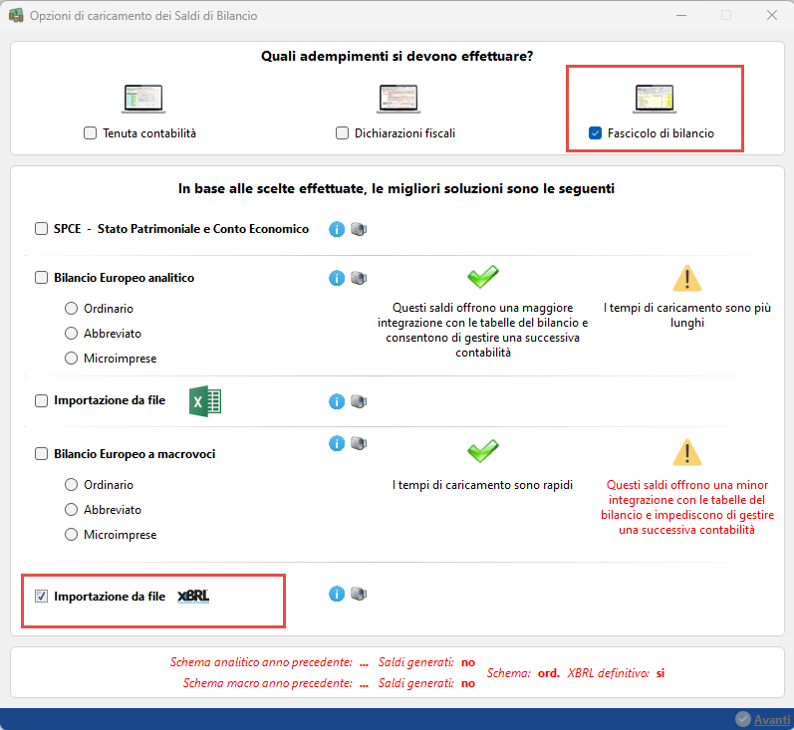Image resolution: width=794 pixels, height=730 pixels.
Task: Select Ordinario under Bilancio Europeo analitico
Action: pyautogui.click(x=71, y=309)
